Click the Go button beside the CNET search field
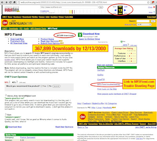 153,21
